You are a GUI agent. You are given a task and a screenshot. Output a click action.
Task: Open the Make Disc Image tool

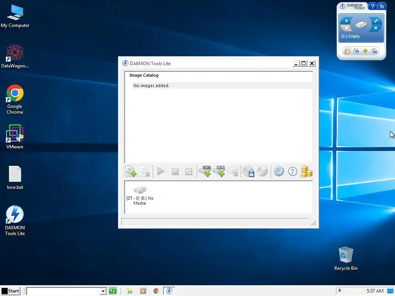[249, 172]
